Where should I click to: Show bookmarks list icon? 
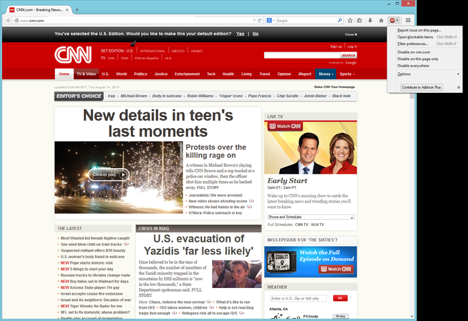coord(360,20)
